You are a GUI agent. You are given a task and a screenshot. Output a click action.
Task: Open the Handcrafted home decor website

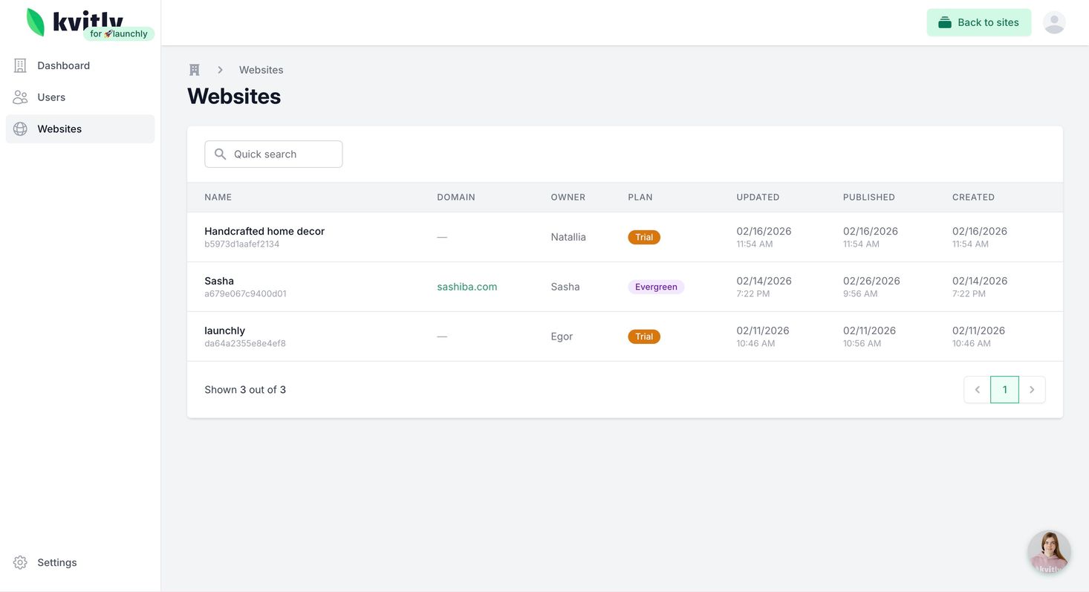click(264, 231)
